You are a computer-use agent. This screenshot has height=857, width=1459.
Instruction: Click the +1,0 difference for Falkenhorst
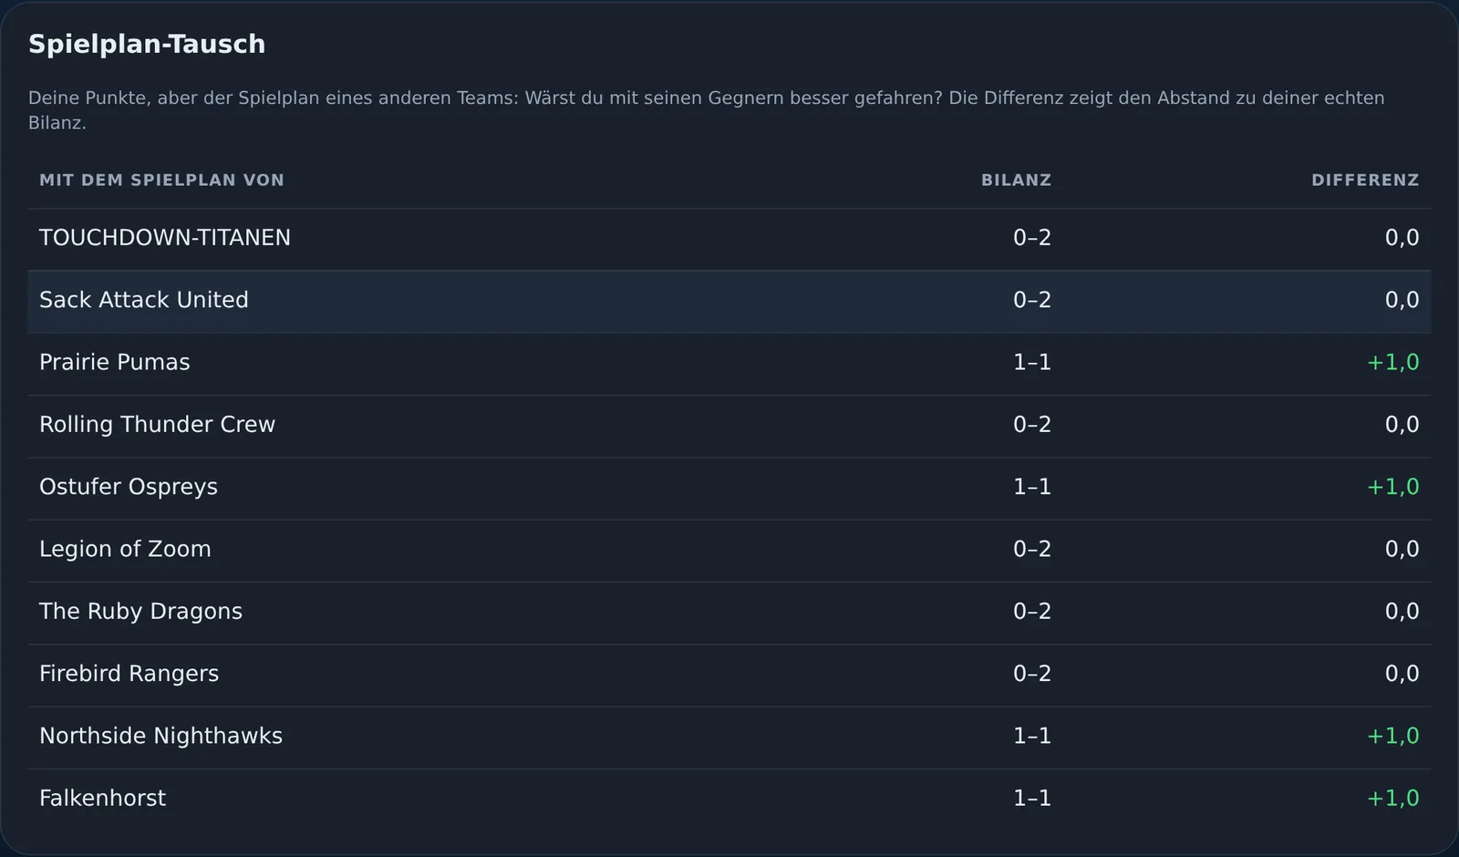[x=1393, y=799]
